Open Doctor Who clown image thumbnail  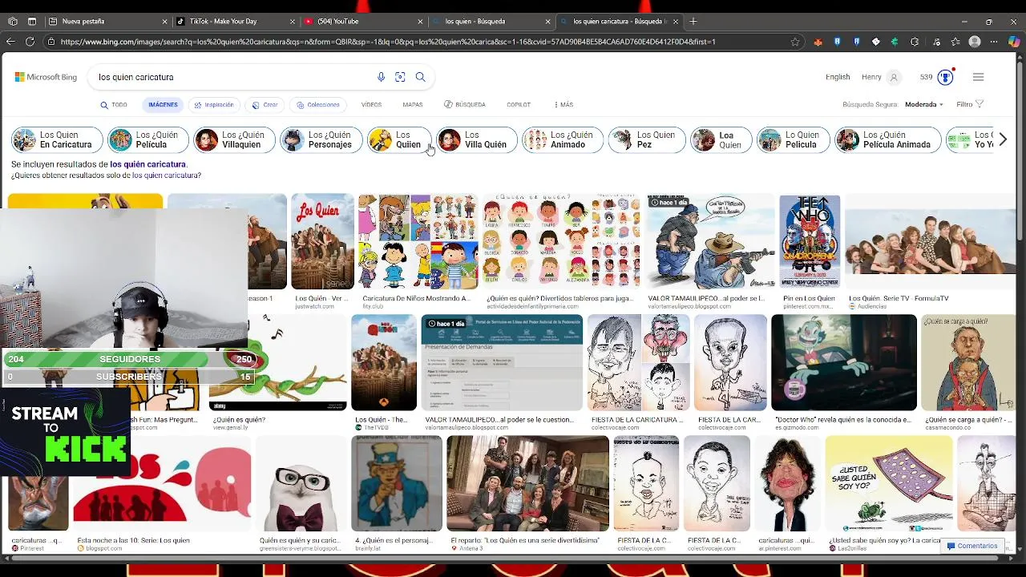(844, 362)
